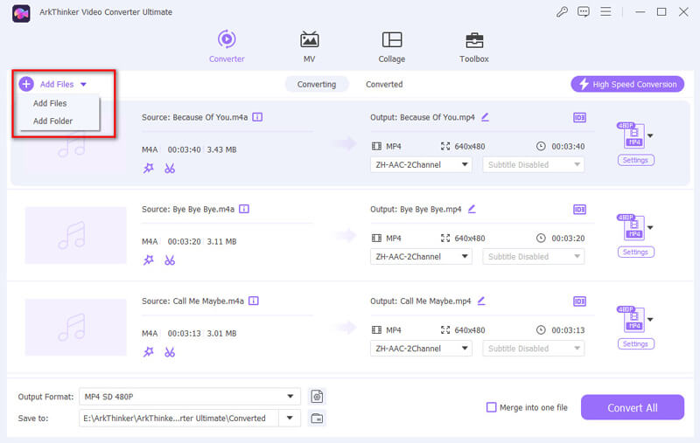Expand the audio track dropdown for Call Me Maybe
This screenshot has width=700, height=443.
point(421,349)
